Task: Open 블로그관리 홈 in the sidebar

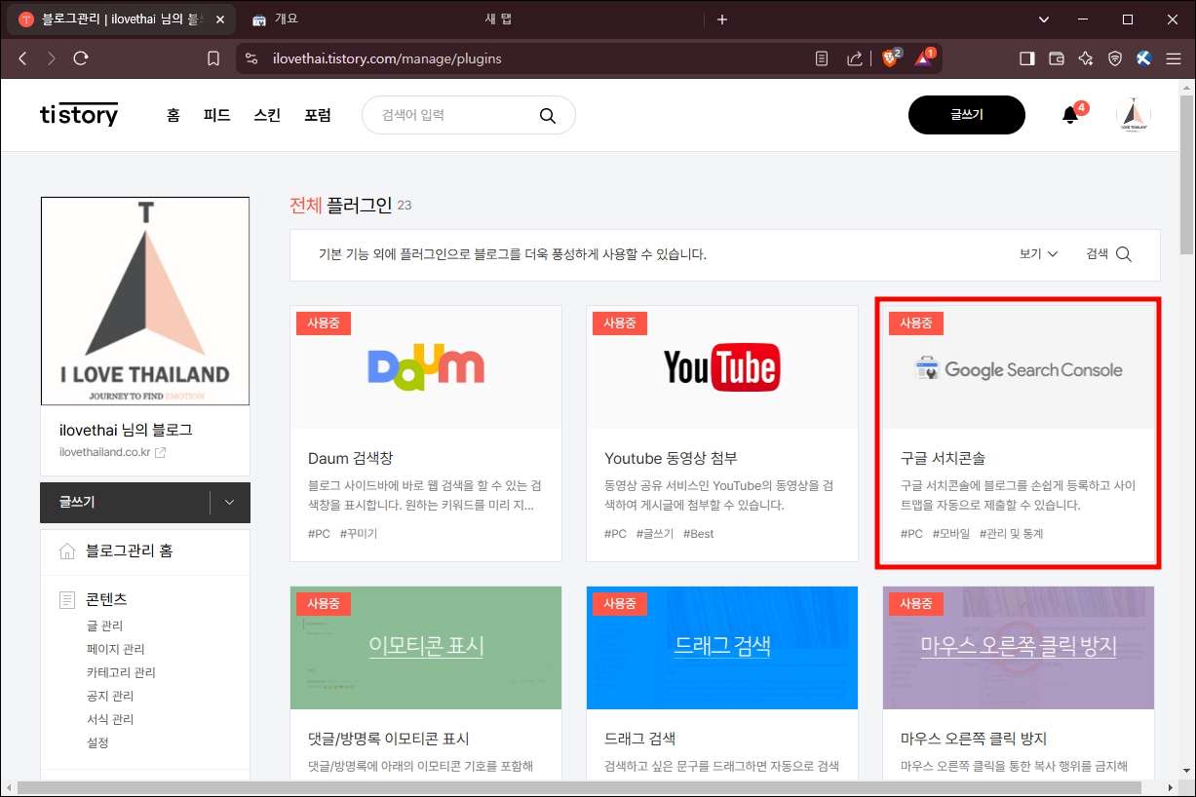Action: pos(129,550)
